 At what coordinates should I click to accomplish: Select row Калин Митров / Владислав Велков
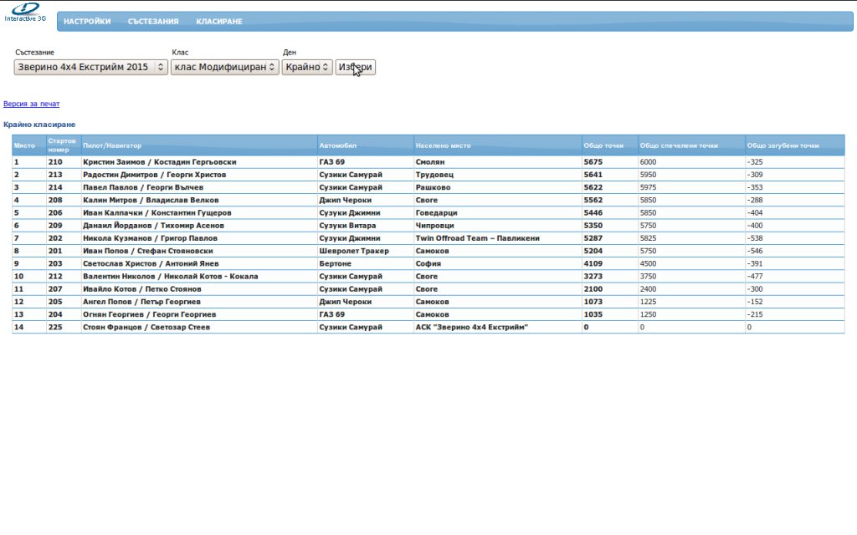tap(428, 201)
